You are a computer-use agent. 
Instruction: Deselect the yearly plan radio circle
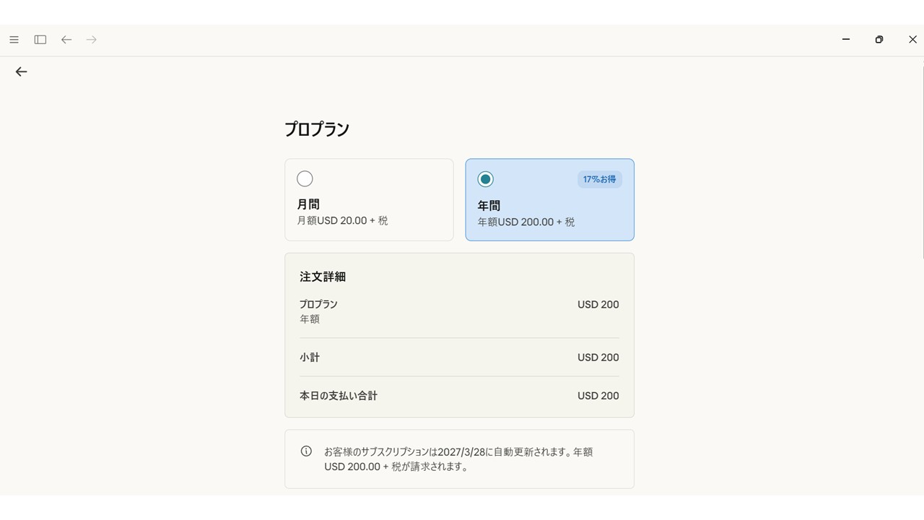pos(485,178)
